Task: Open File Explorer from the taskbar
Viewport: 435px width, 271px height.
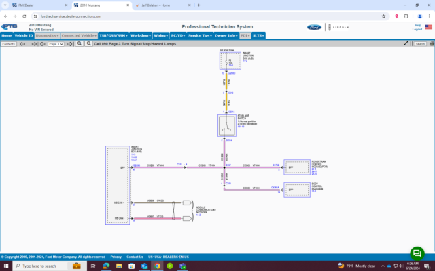Action: (119, 266)
